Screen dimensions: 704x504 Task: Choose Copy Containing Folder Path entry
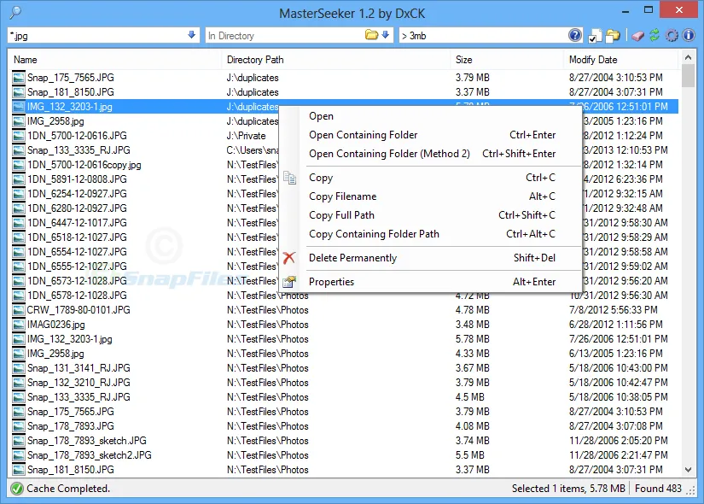coord(431,234)
